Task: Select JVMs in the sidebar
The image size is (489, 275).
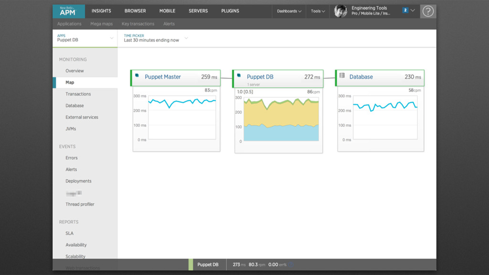Action: (x=71, y=129)
